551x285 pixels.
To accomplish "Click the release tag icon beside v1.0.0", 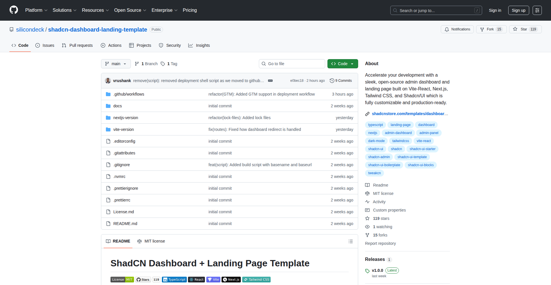I will 367,271.
